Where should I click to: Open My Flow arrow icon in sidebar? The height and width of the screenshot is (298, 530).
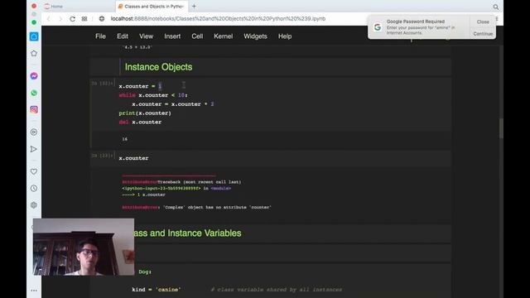tap(34, 149)
